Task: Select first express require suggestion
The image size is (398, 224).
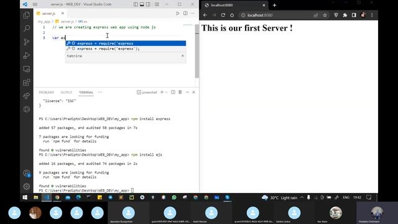Action: (126, 43)
